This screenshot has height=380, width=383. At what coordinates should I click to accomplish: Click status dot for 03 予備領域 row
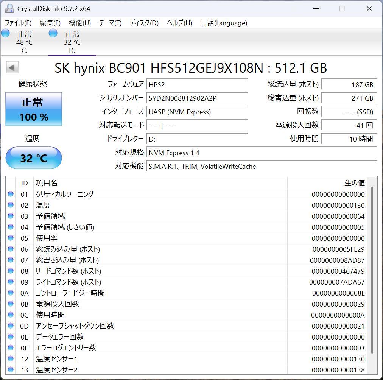point(11,216)
